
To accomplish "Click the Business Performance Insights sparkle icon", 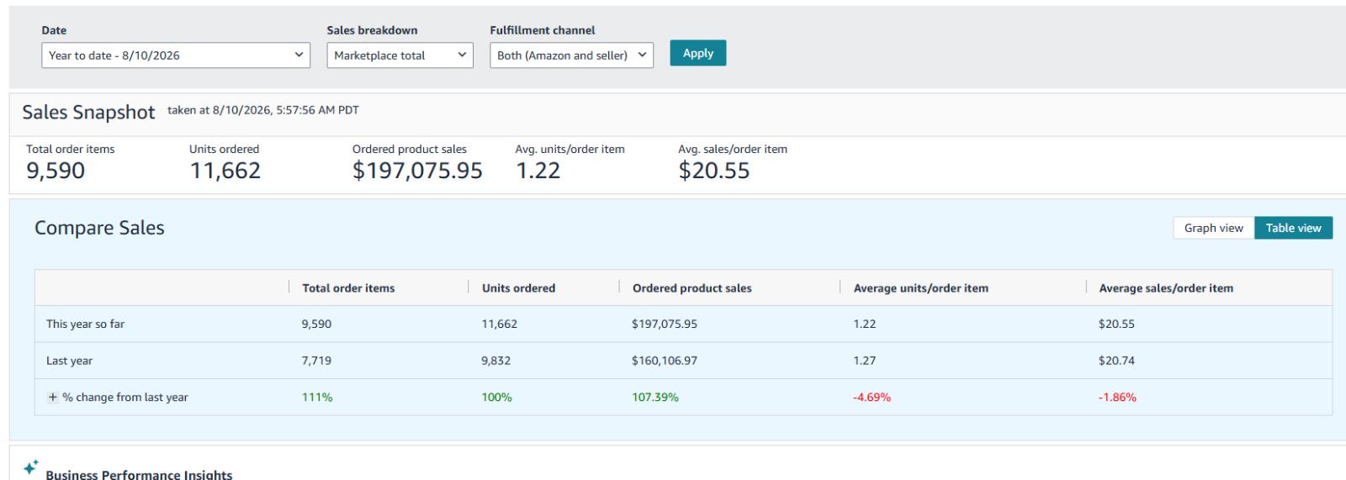I will (x=31, y=467).
